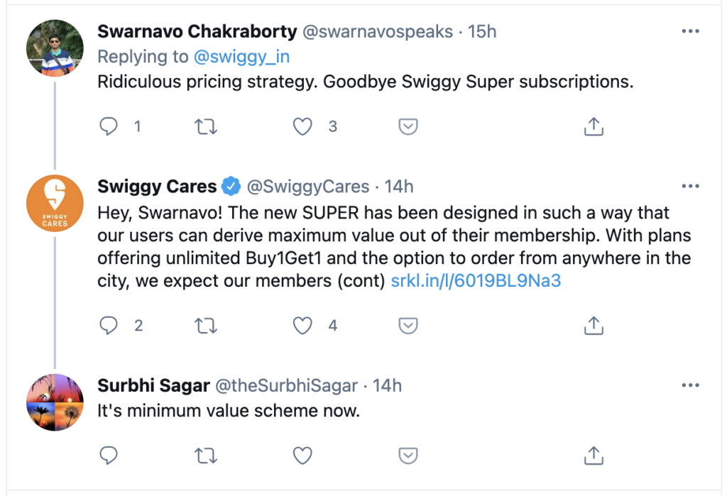Image resolution: width=727 pixels, height=496 pixels.
Task: Retweet Swarnavo Chakraborty's pricing tweet
Action: [206, 126]
